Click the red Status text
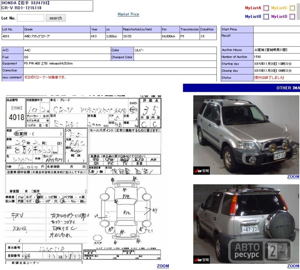 tap(269, 78)
